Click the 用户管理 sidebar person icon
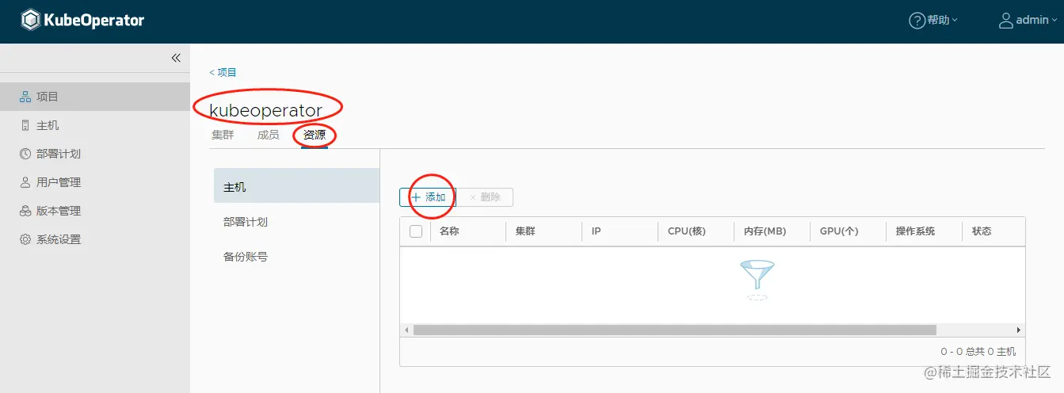1064x393 pixels. [25, 182]
